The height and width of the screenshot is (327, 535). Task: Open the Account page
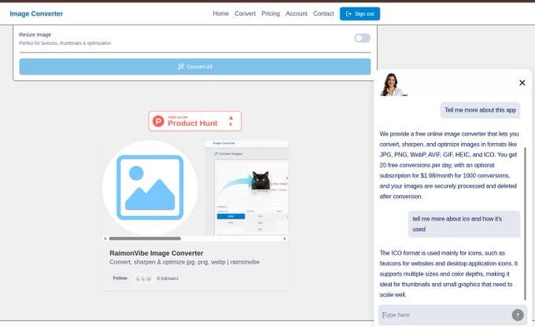pos(297,13)
